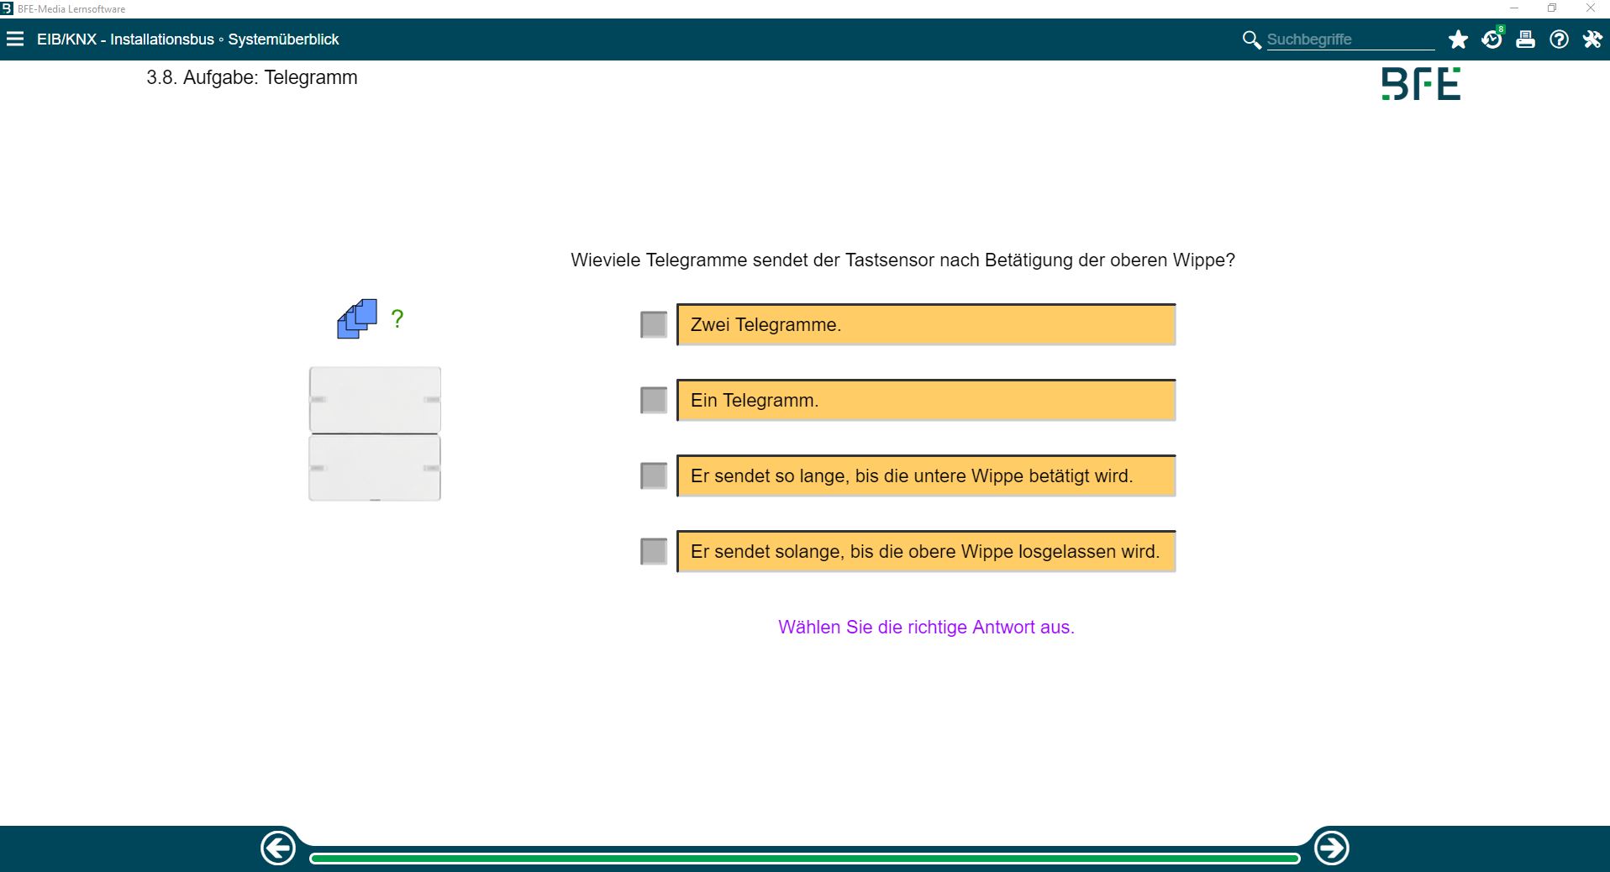This screenshot has height=872, width=1610.
Task: Click into the Suchbegriffe search field
Action: pyautogui.click(x=1349, y=39)
